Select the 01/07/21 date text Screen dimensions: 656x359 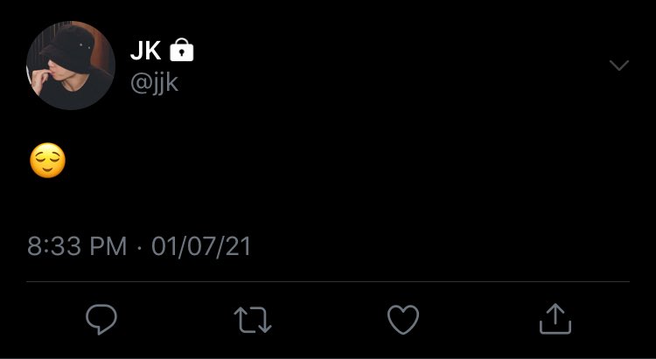click(x=201, y=245)
